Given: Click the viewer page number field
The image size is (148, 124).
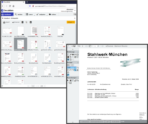Looking at the screenshot, I should [x=95, y=46].
